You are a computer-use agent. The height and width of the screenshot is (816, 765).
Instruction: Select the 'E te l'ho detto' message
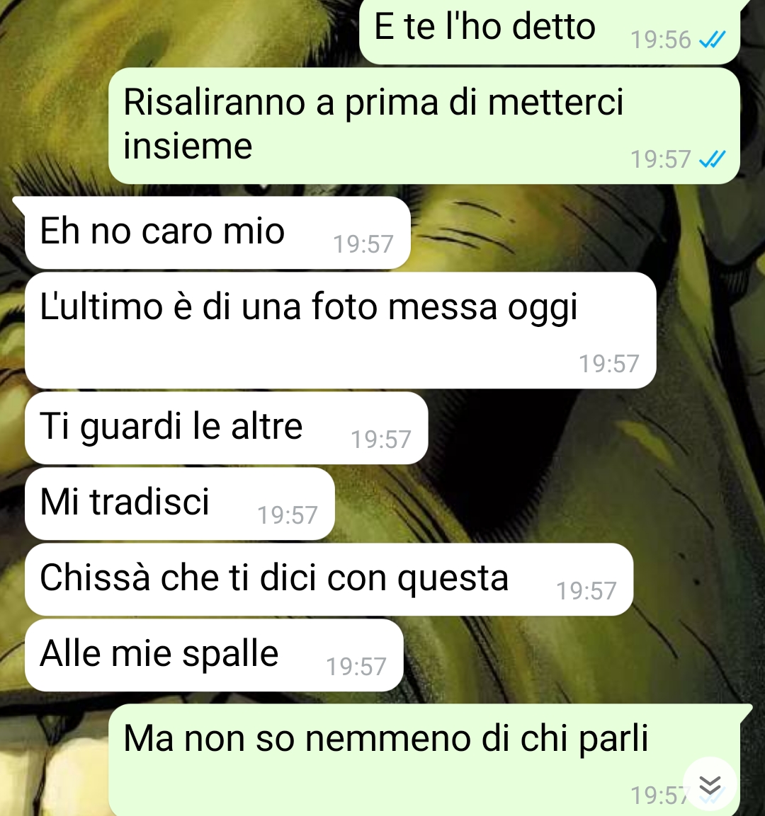tap(550, 30)
